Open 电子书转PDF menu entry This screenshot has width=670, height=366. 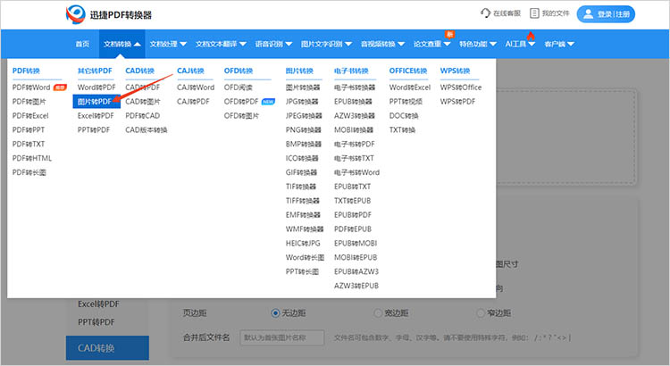(355, 144)
